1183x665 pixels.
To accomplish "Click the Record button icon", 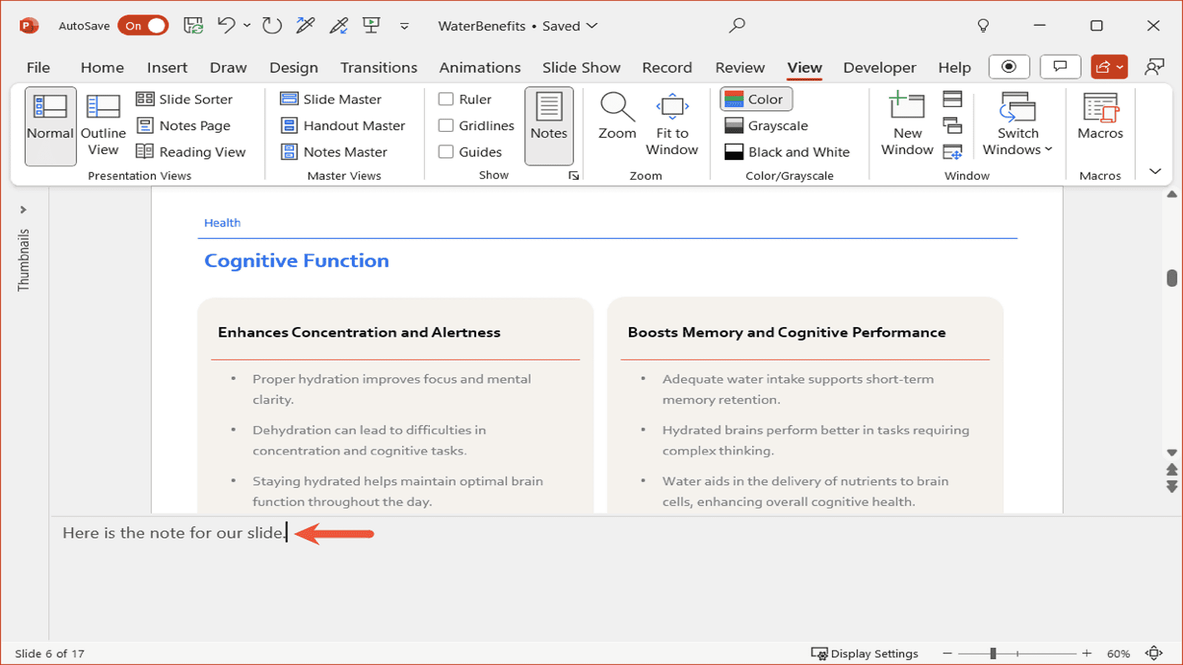I will (x=1009, y=67).
